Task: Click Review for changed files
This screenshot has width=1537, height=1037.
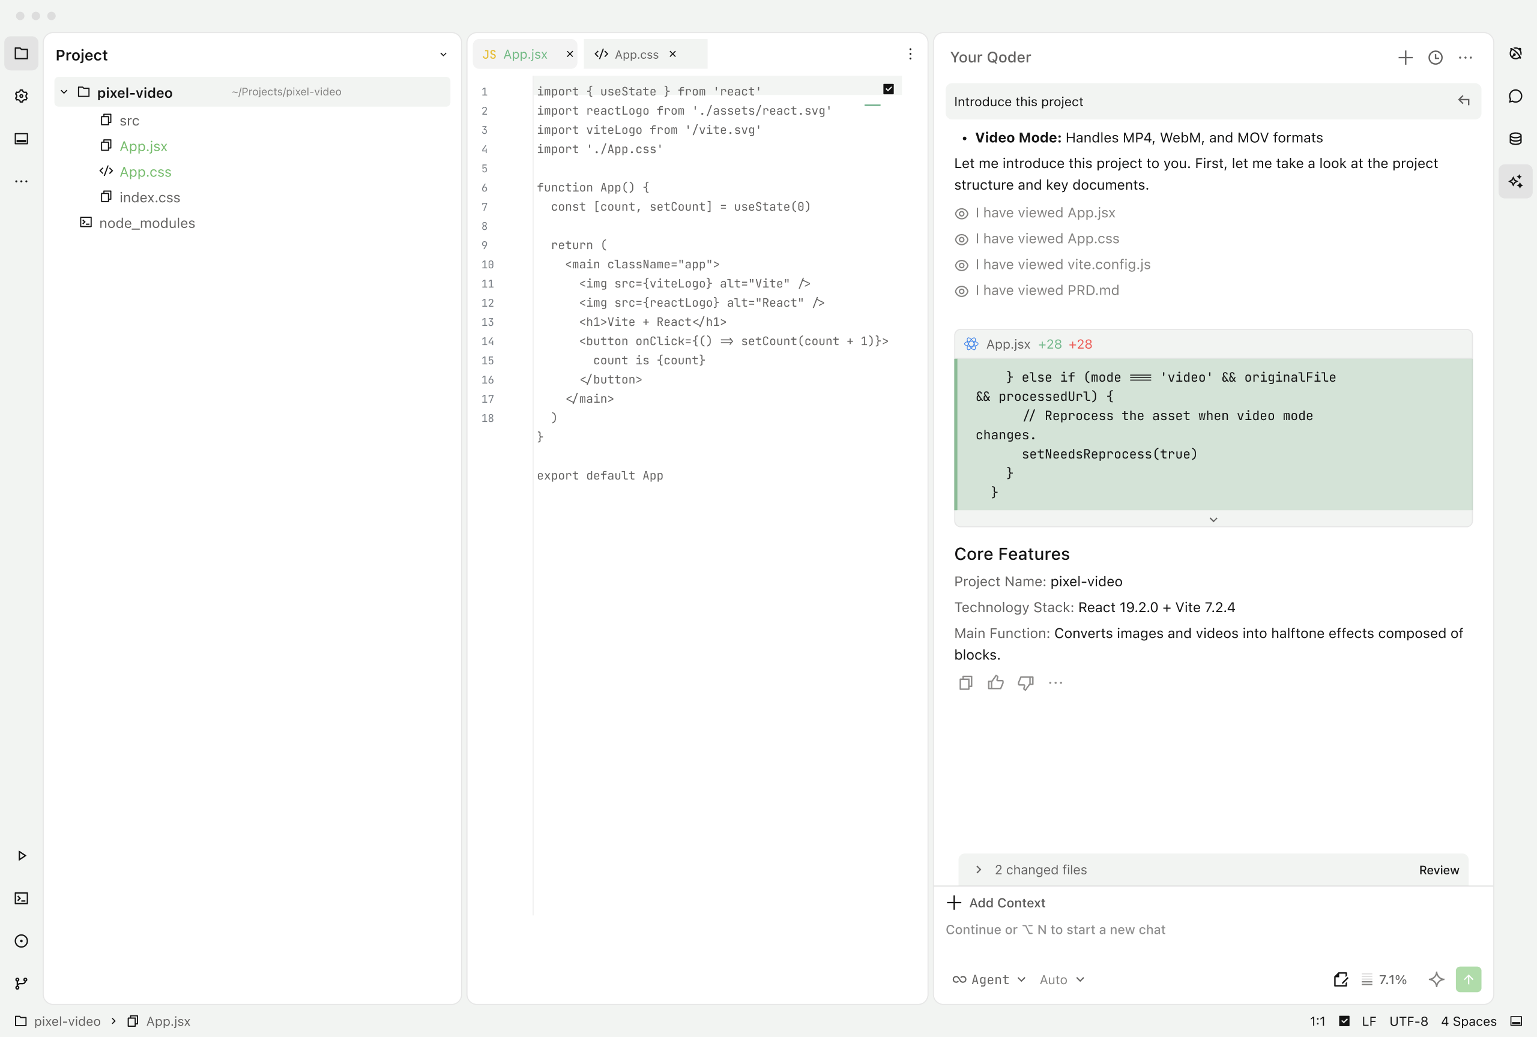Action: 1439,870
